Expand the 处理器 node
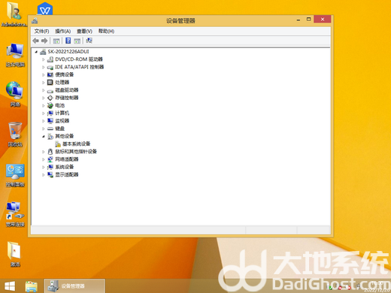The image size is (391, 293). coord(44,83)
